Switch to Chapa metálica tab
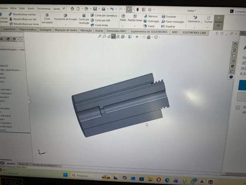The width and height of the screenshot is (246, 185). (27, 30)
